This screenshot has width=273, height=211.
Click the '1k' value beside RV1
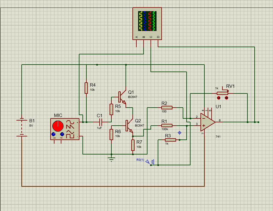pyautogui.click(x=217, y=88)
